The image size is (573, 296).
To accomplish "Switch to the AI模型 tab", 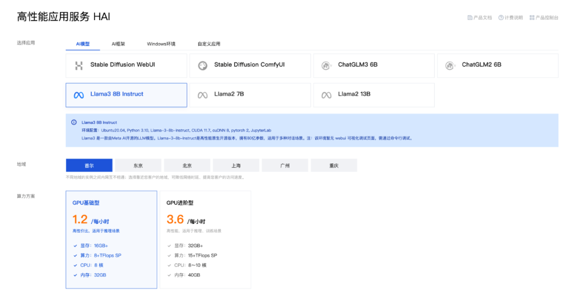I will click(83, 44).
